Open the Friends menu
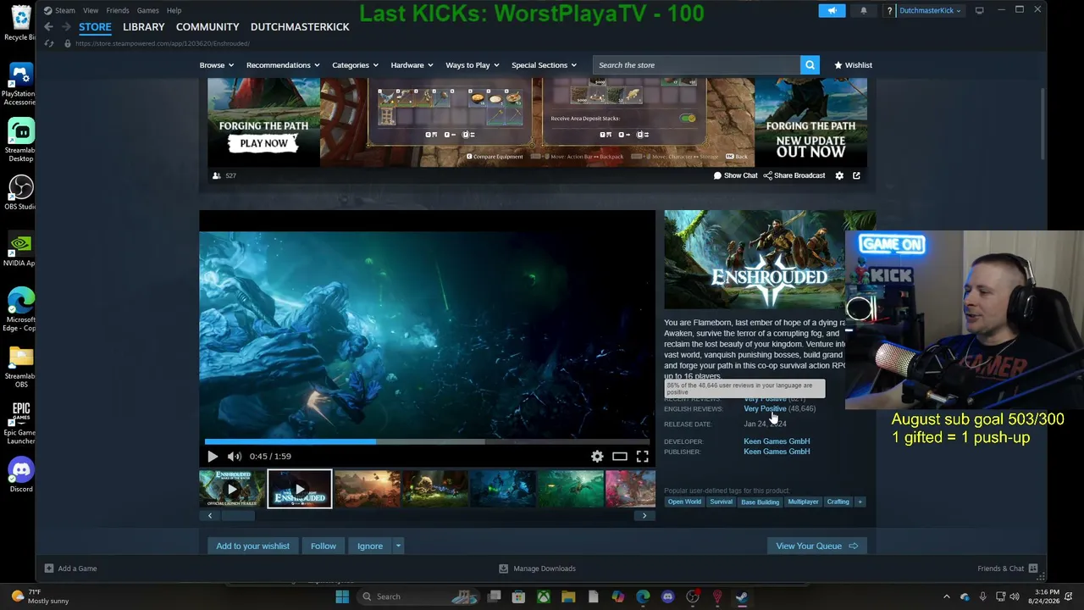The width and height of the screenshot is (1084, 610). point(118,10)
